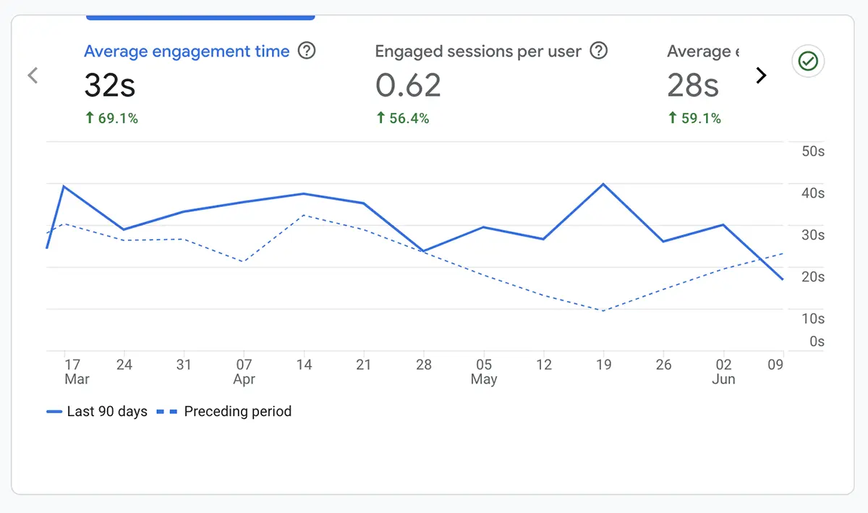Image resolution: width=868 pixels, height=513 pixels.
Task: Open help tooltip for Engaged sessions per user
Action: coord(600,51)
